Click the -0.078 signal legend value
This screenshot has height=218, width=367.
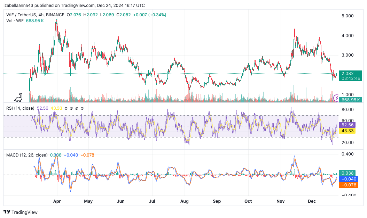[87, 155]
